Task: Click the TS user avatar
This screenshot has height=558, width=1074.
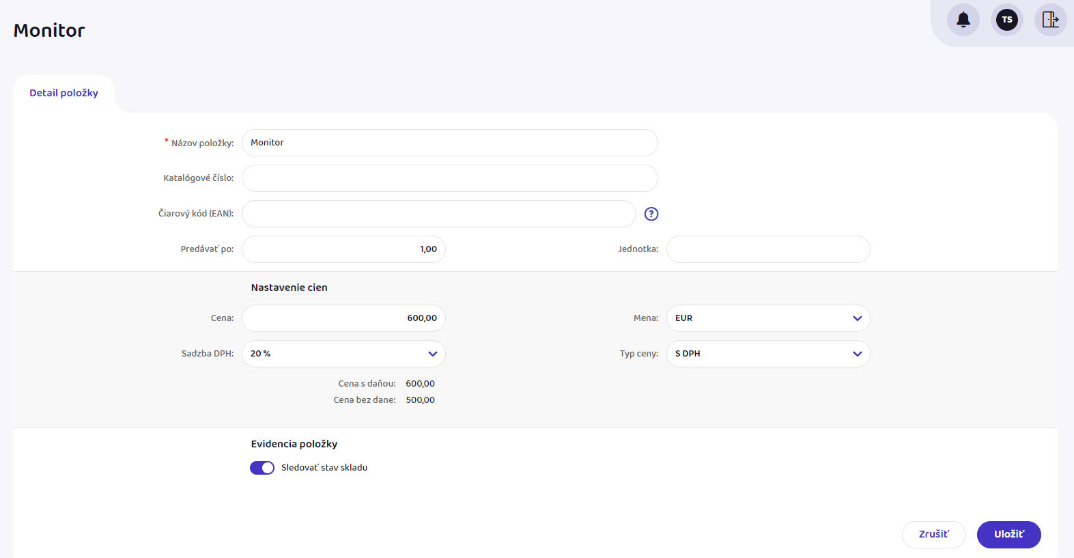Action: pos(1006,20)
